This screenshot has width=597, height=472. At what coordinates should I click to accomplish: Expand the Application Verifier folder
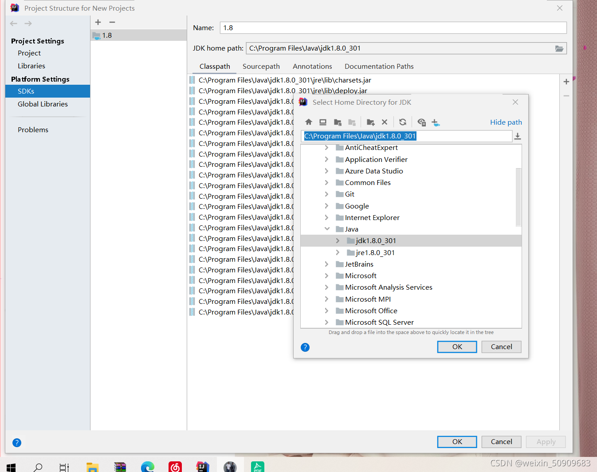tap(326, 159)
